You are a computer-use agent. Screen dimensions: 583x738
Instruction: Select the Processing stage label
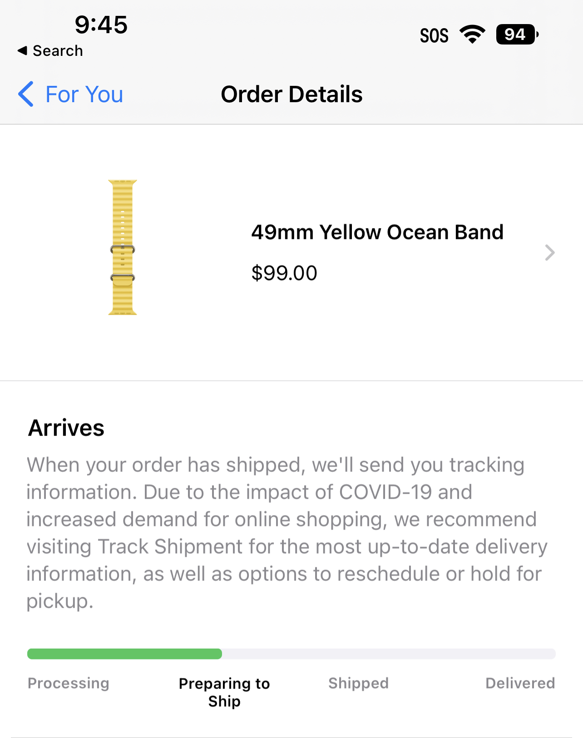pyautogui.click(x=69, y=683)
